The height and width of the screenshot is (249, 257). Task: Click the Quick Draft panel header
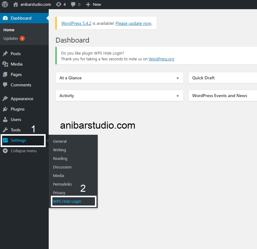pyautogui.click(x=203, y=78)
